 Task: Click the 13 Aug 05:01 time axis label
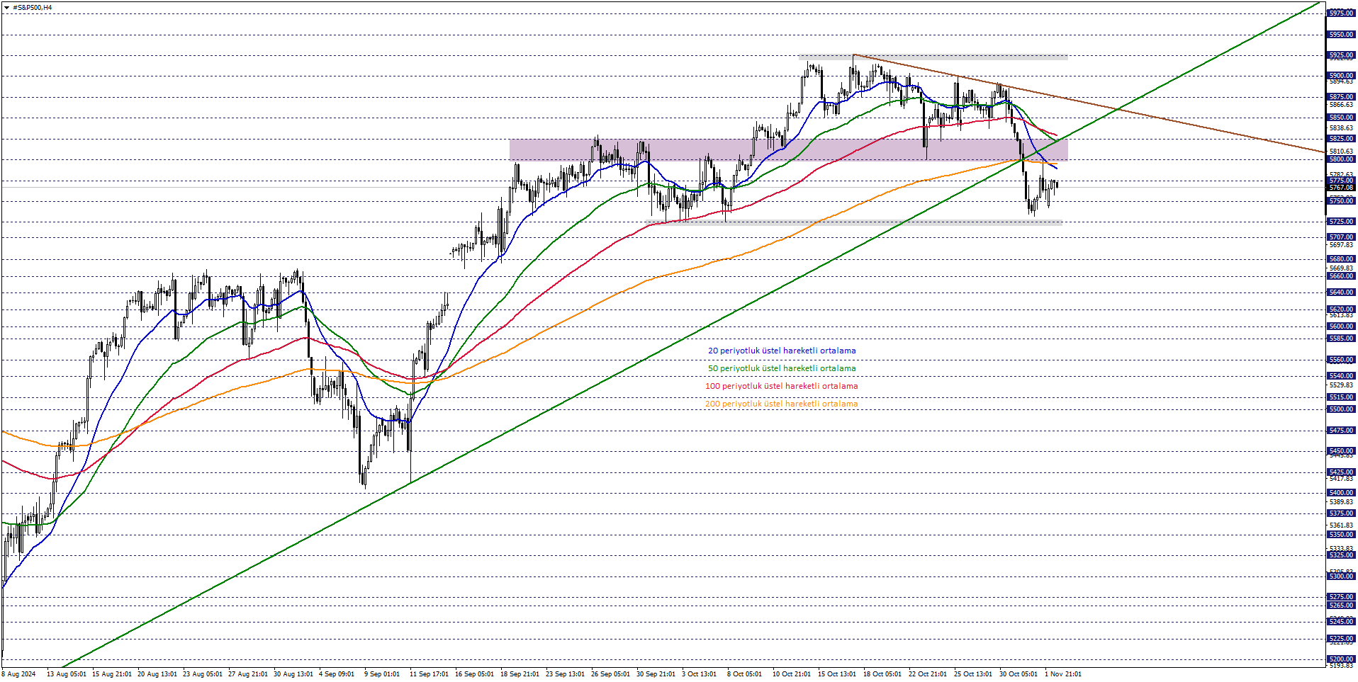coord(67,674)
